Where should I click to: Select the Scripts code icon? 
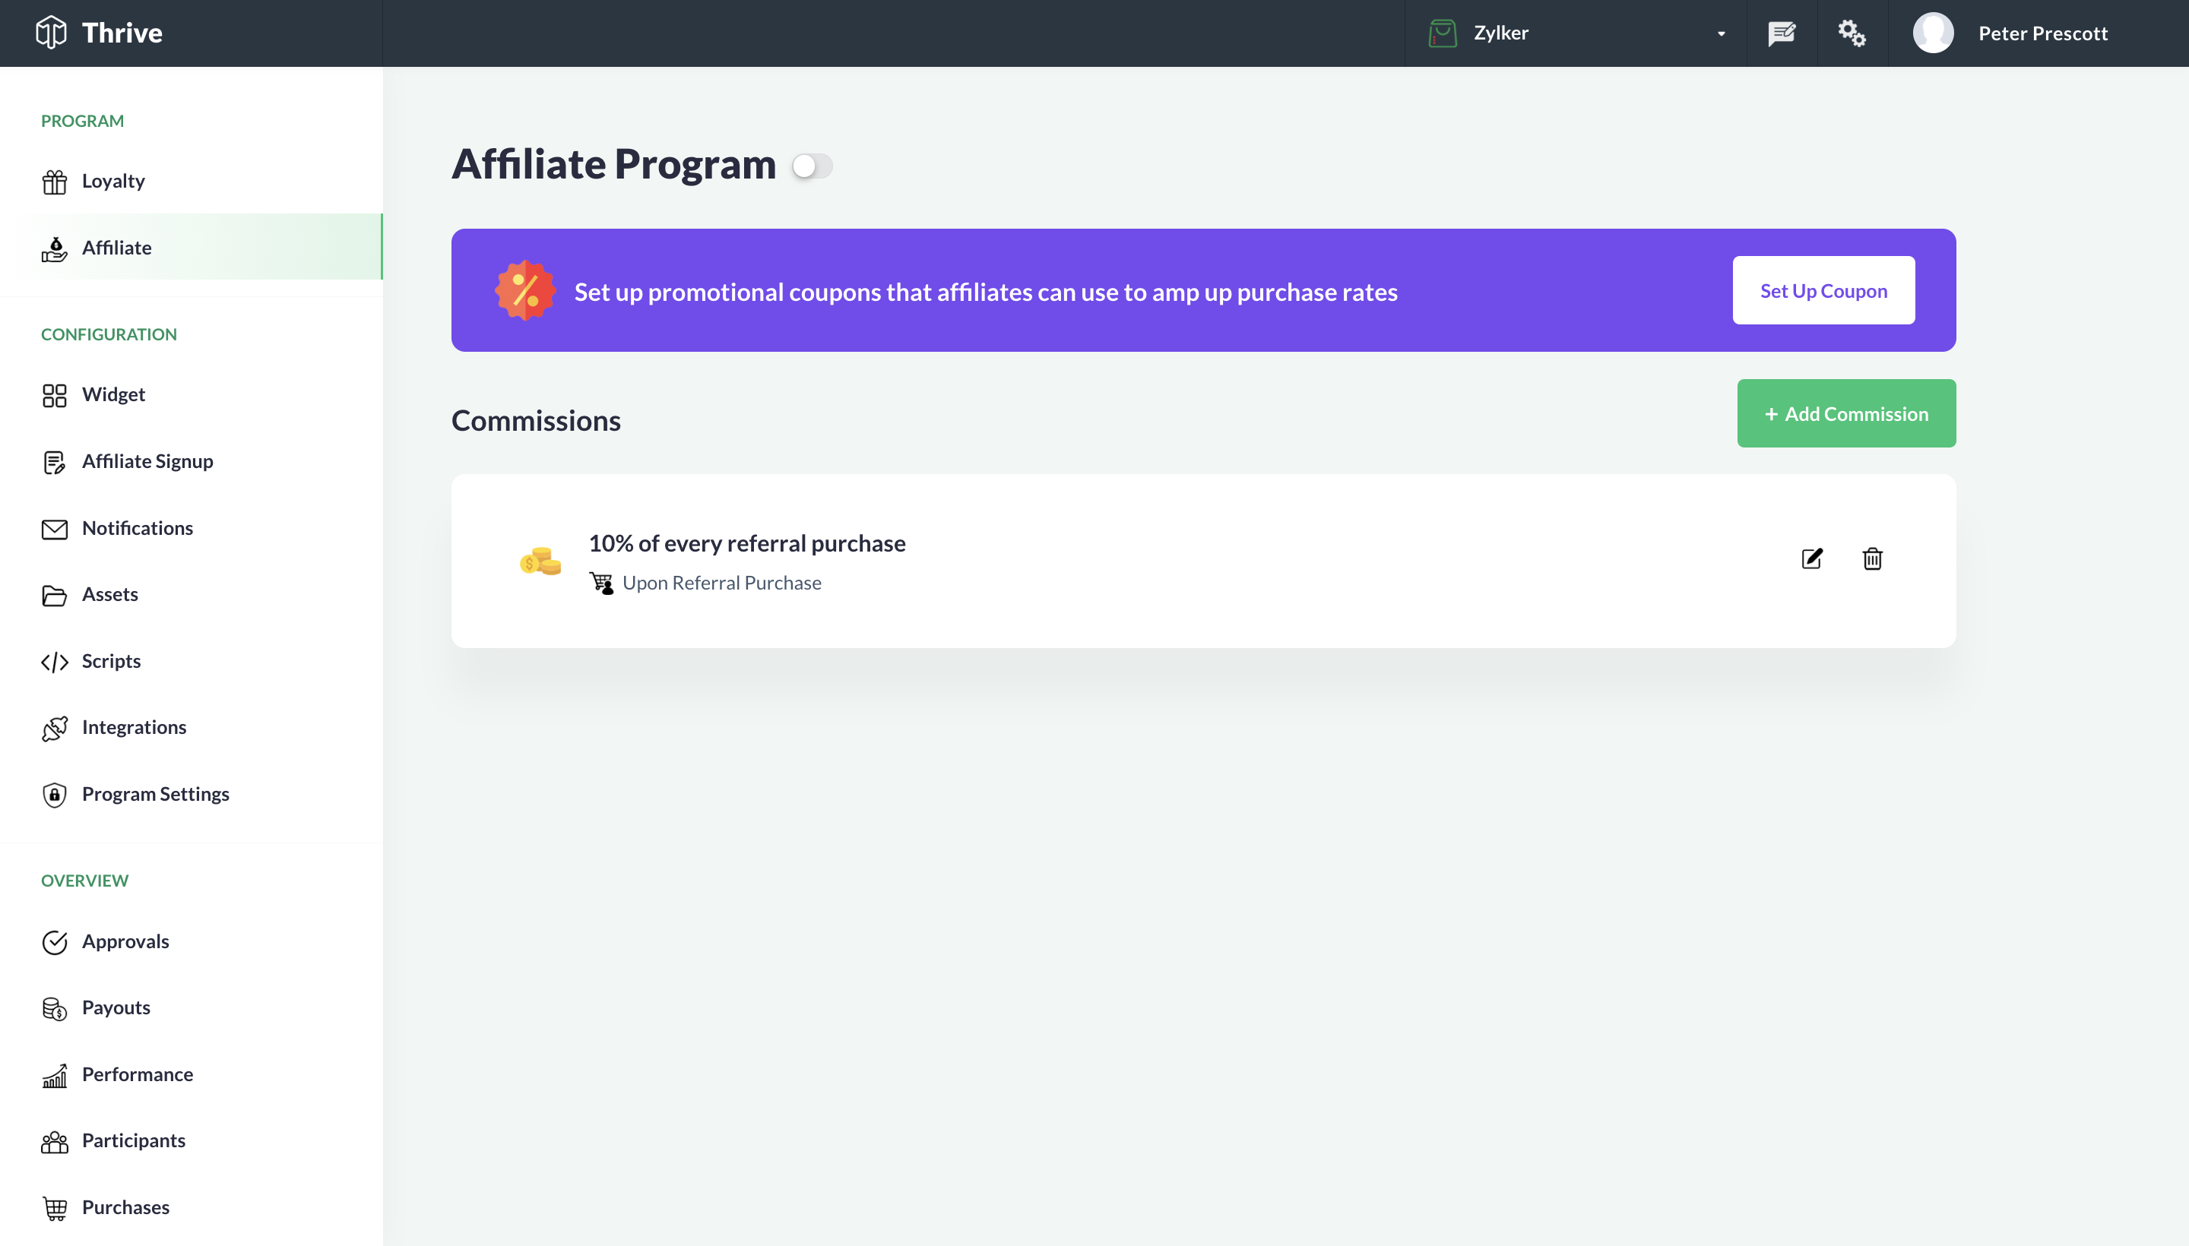(54, 661)
